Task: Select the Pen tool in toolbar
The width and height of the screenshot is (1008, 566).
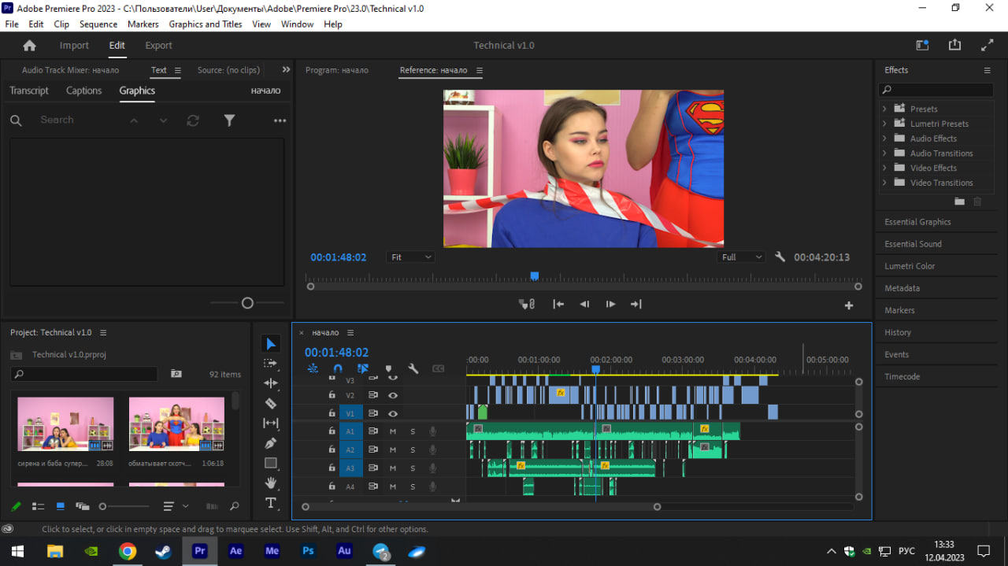Action: point(271,443)
